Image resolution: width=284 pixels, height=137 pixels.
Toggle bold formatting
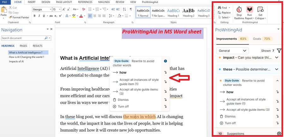pyautogui.click(x=35, y=16)
